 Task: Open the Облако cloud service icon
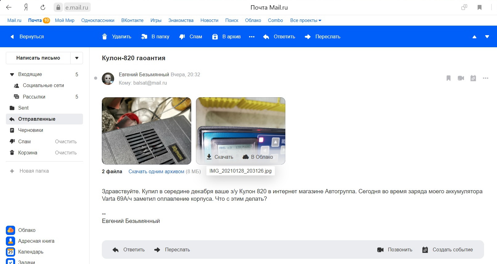pos(10,230)
